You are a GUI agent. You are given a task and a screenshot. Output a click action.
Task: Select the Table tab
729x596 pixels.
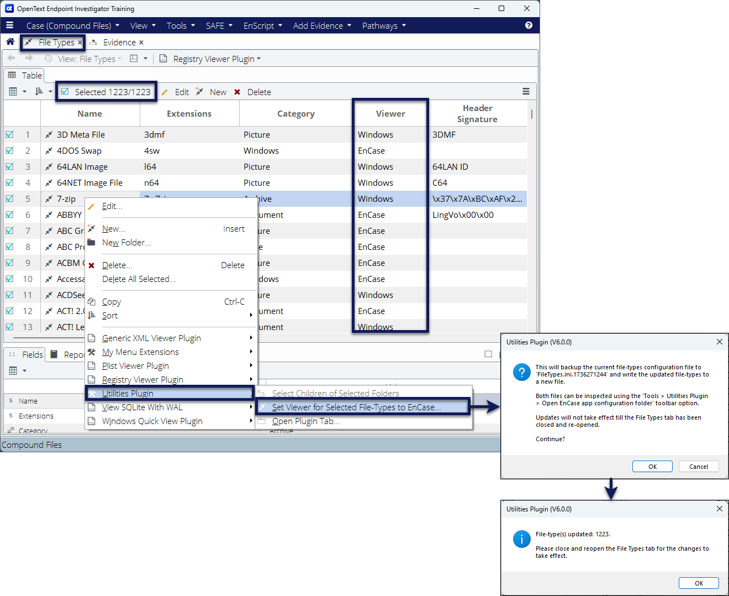[x=25, y=75]
